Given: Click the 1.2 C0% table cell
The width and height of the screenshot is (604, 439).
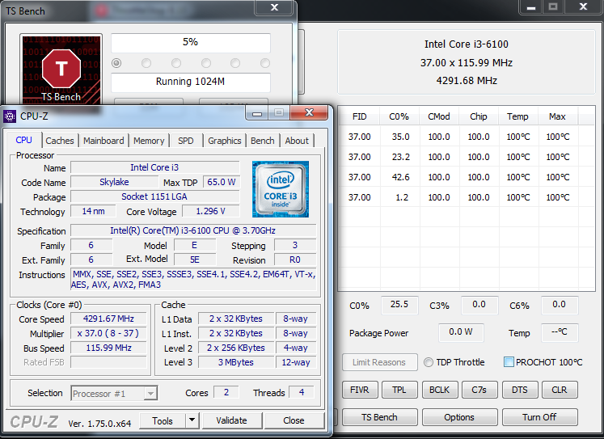Looking at the screenshot, I should pyautogui.click(x=402, y=197).
